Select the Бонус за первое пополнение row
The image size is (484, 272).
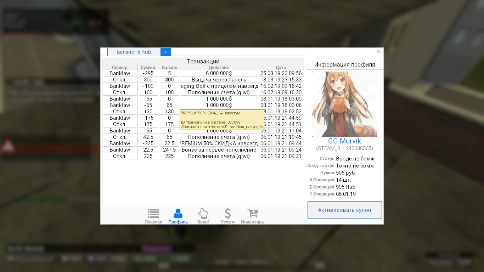pyautogui.click(x=219, y=150)
